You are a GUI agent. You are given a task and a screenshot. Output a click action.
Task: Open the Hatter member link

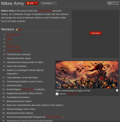click(x=10, y=39)
